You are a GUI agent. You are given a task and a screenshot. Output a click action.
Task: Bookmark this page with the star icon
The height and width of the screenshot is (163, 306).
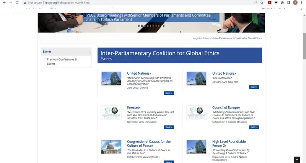coord(262,3)
